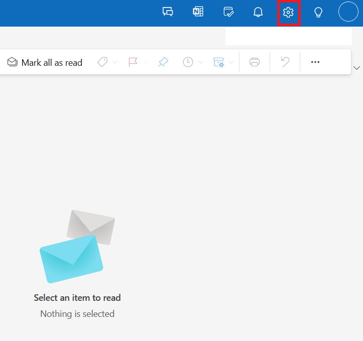Expand the Rules icon dropdown arrow
The height and width of the screenshot is (341, 363).
tap(231, 62)
